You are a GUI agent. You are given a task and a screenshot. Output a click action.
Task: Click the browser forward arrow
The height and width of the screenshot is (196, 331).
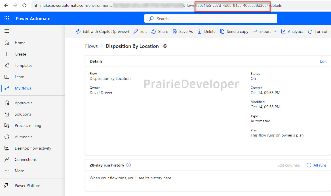tap(15, 5)
